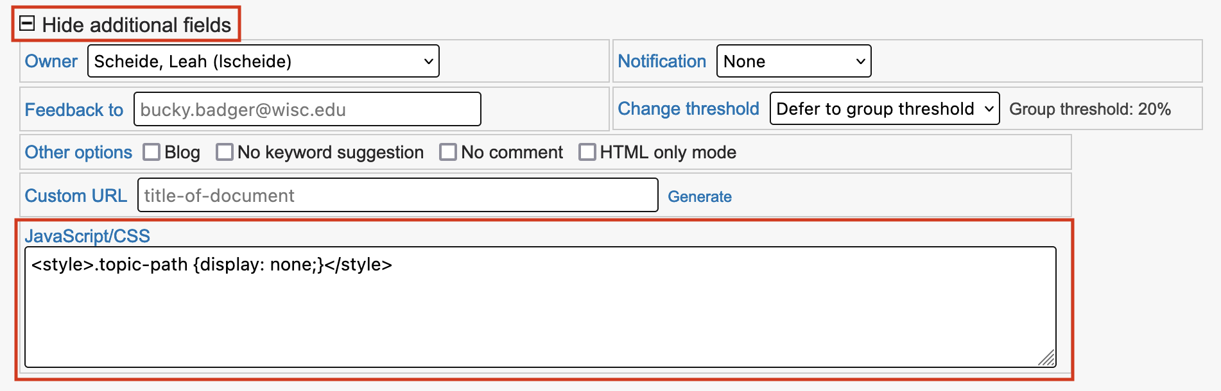Check No keyword suggestion option
Viewport: 1221px width, 391px height.
click(225, 152)
